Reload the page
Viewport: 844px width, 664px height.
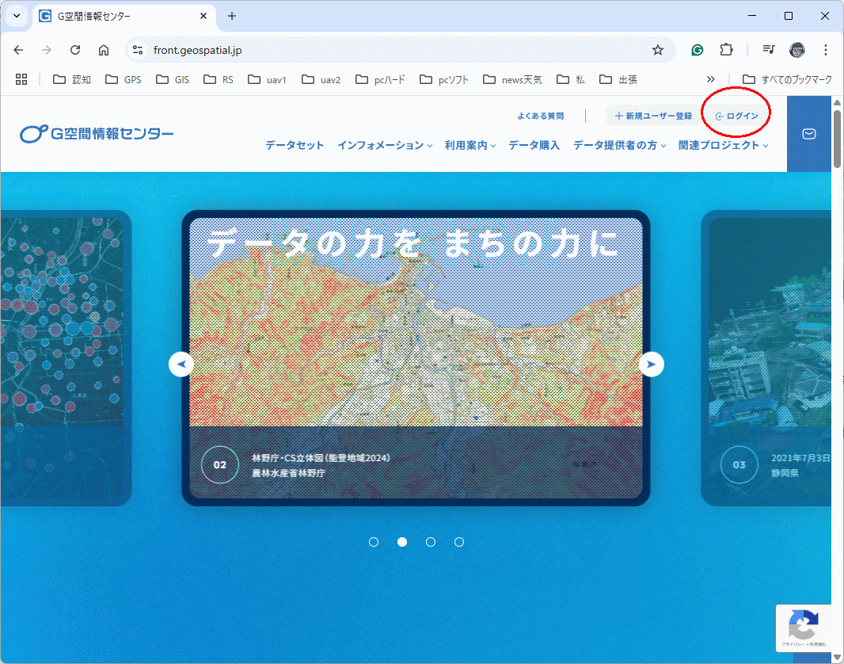coord(75,50)
